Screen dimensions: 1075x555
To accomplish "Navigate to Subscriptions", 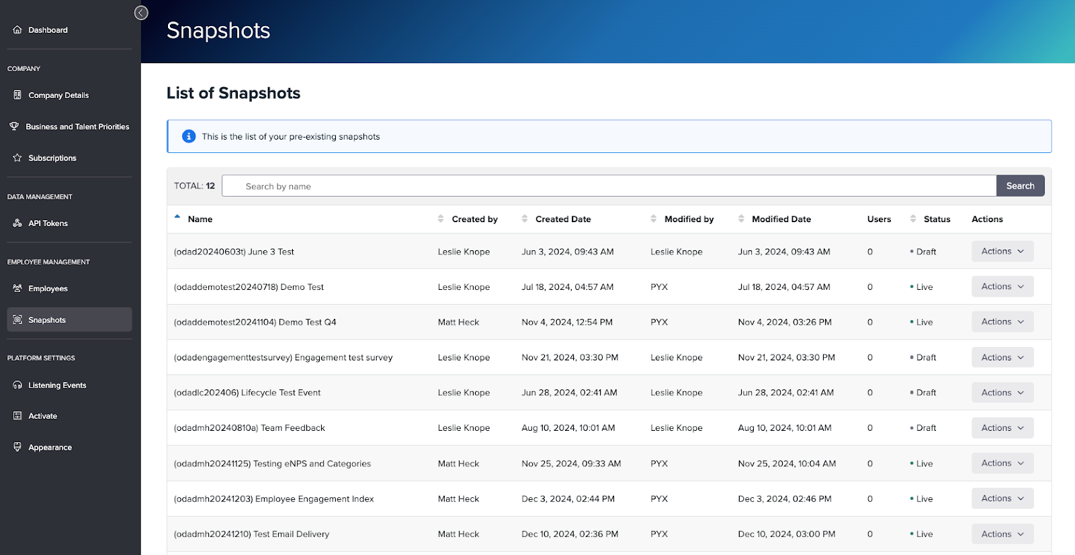I will tap(52, 158).
